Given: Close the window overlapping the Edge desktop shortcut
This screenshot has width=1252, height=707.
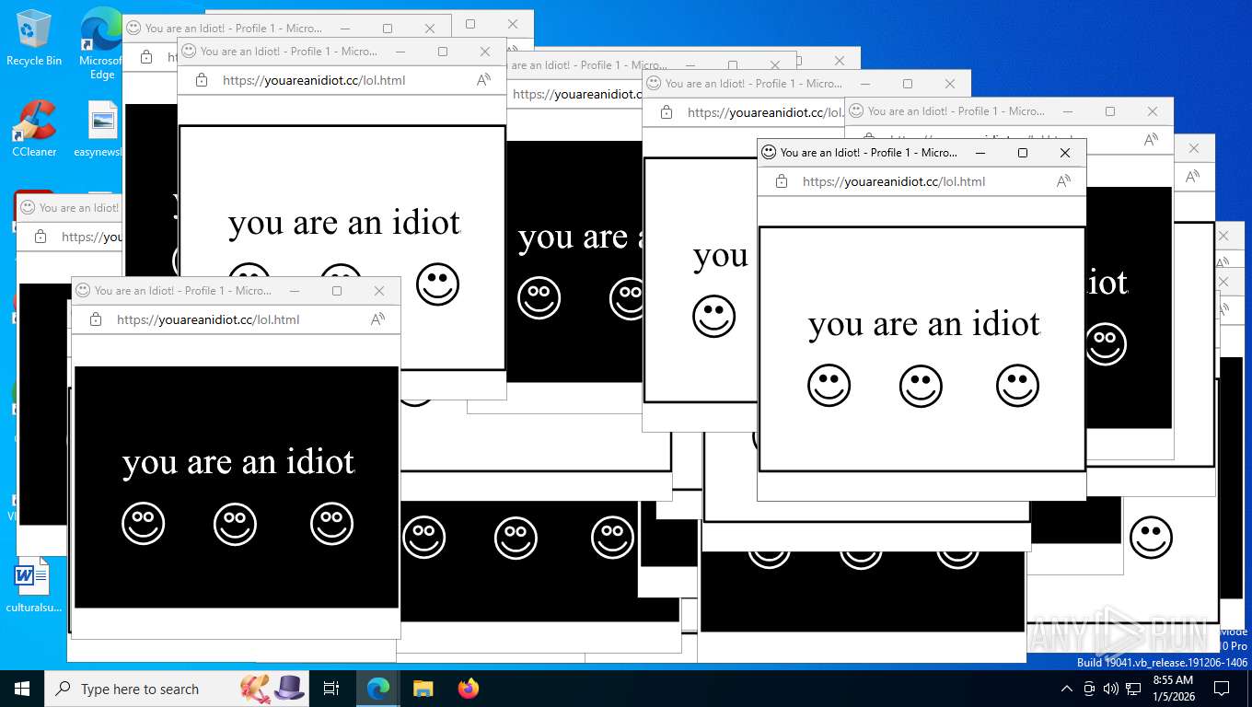Looking at the screenshot, I should point(430,29).
